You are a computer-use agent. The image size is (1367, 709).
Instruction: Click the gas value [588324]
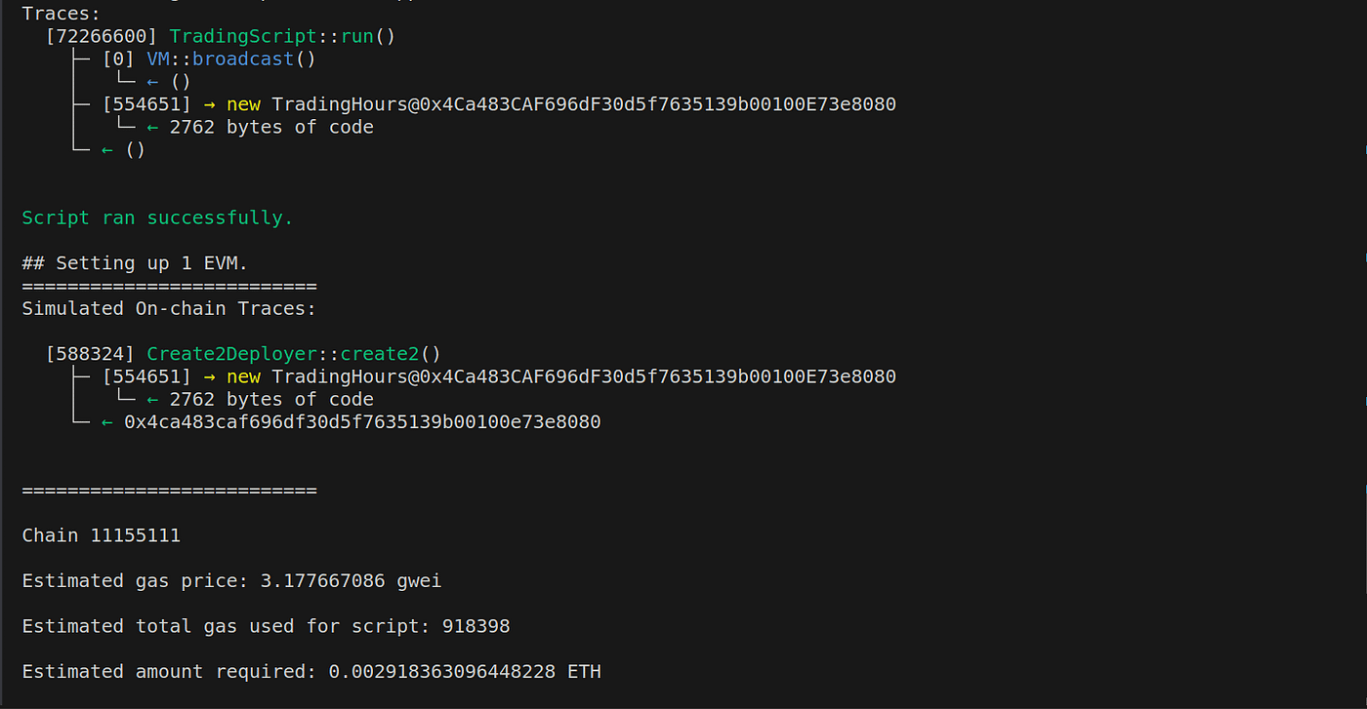[x=90, y=354]
